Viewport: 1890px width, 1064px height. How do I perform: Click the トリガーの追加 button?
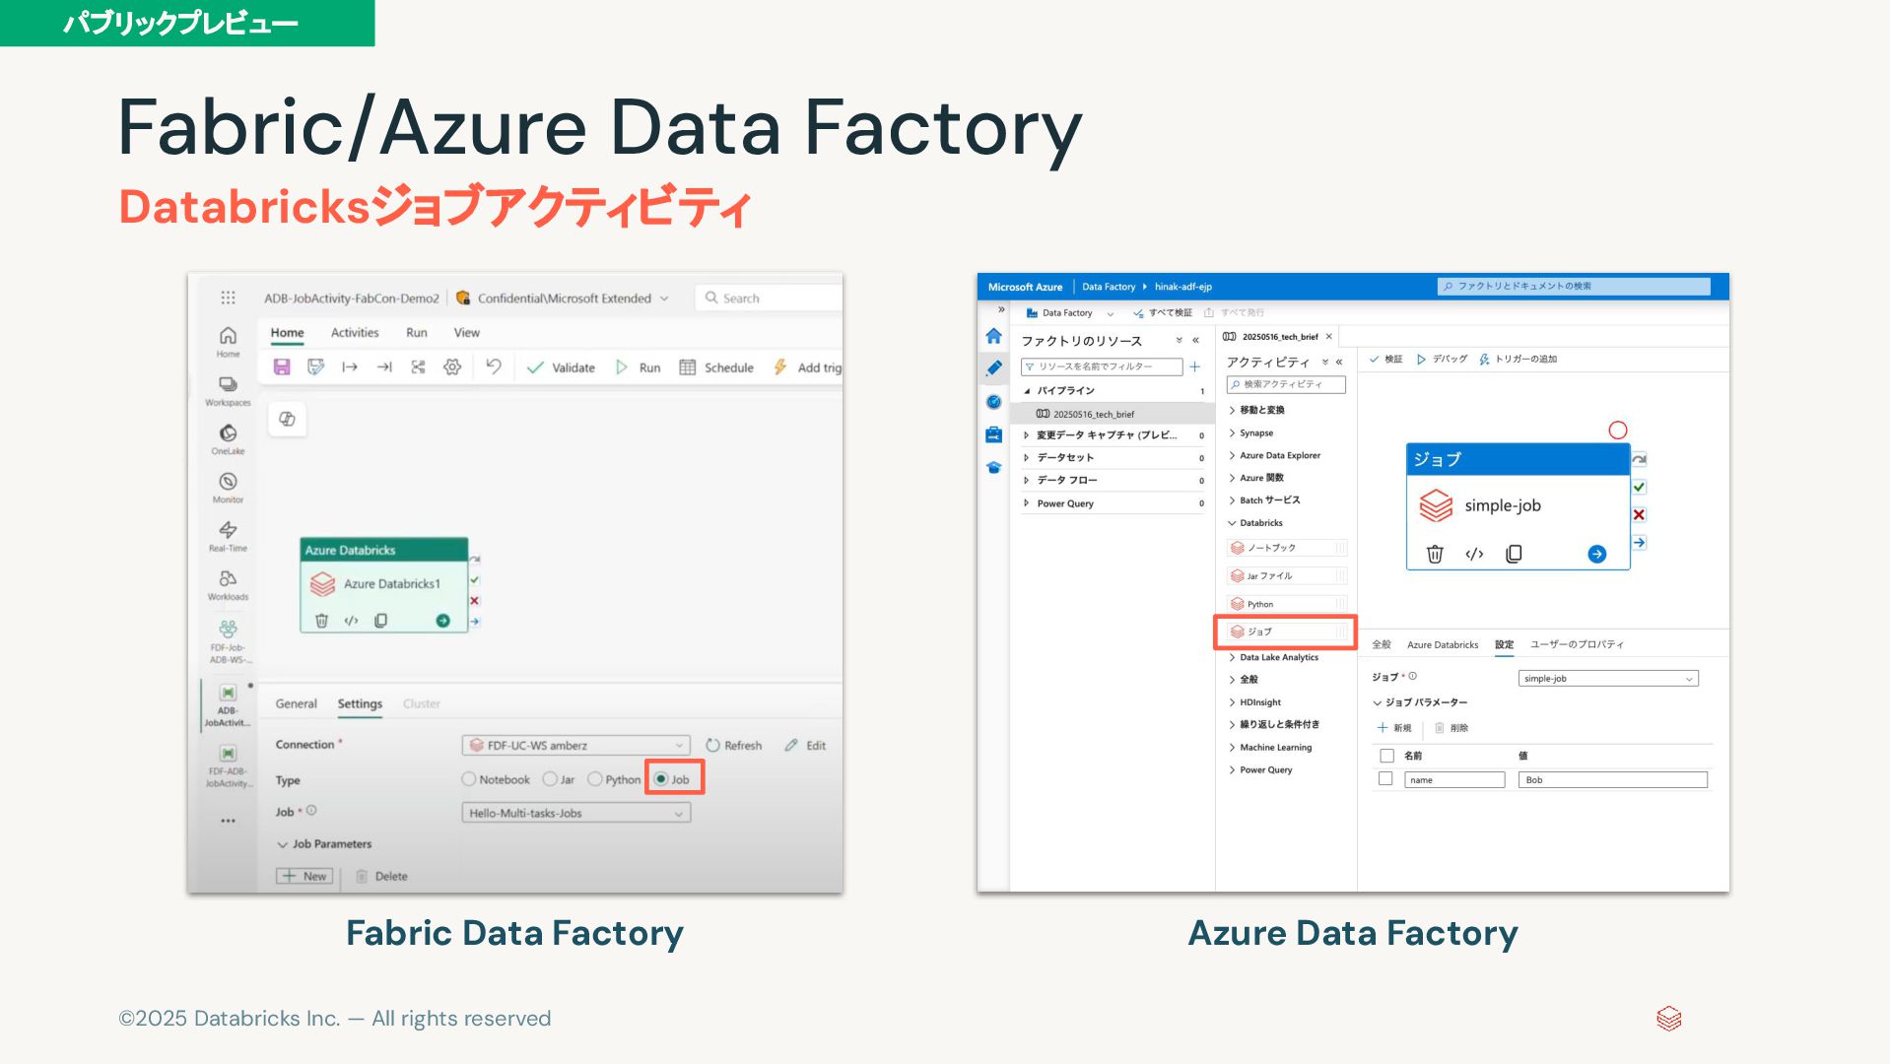(1518, 360)
